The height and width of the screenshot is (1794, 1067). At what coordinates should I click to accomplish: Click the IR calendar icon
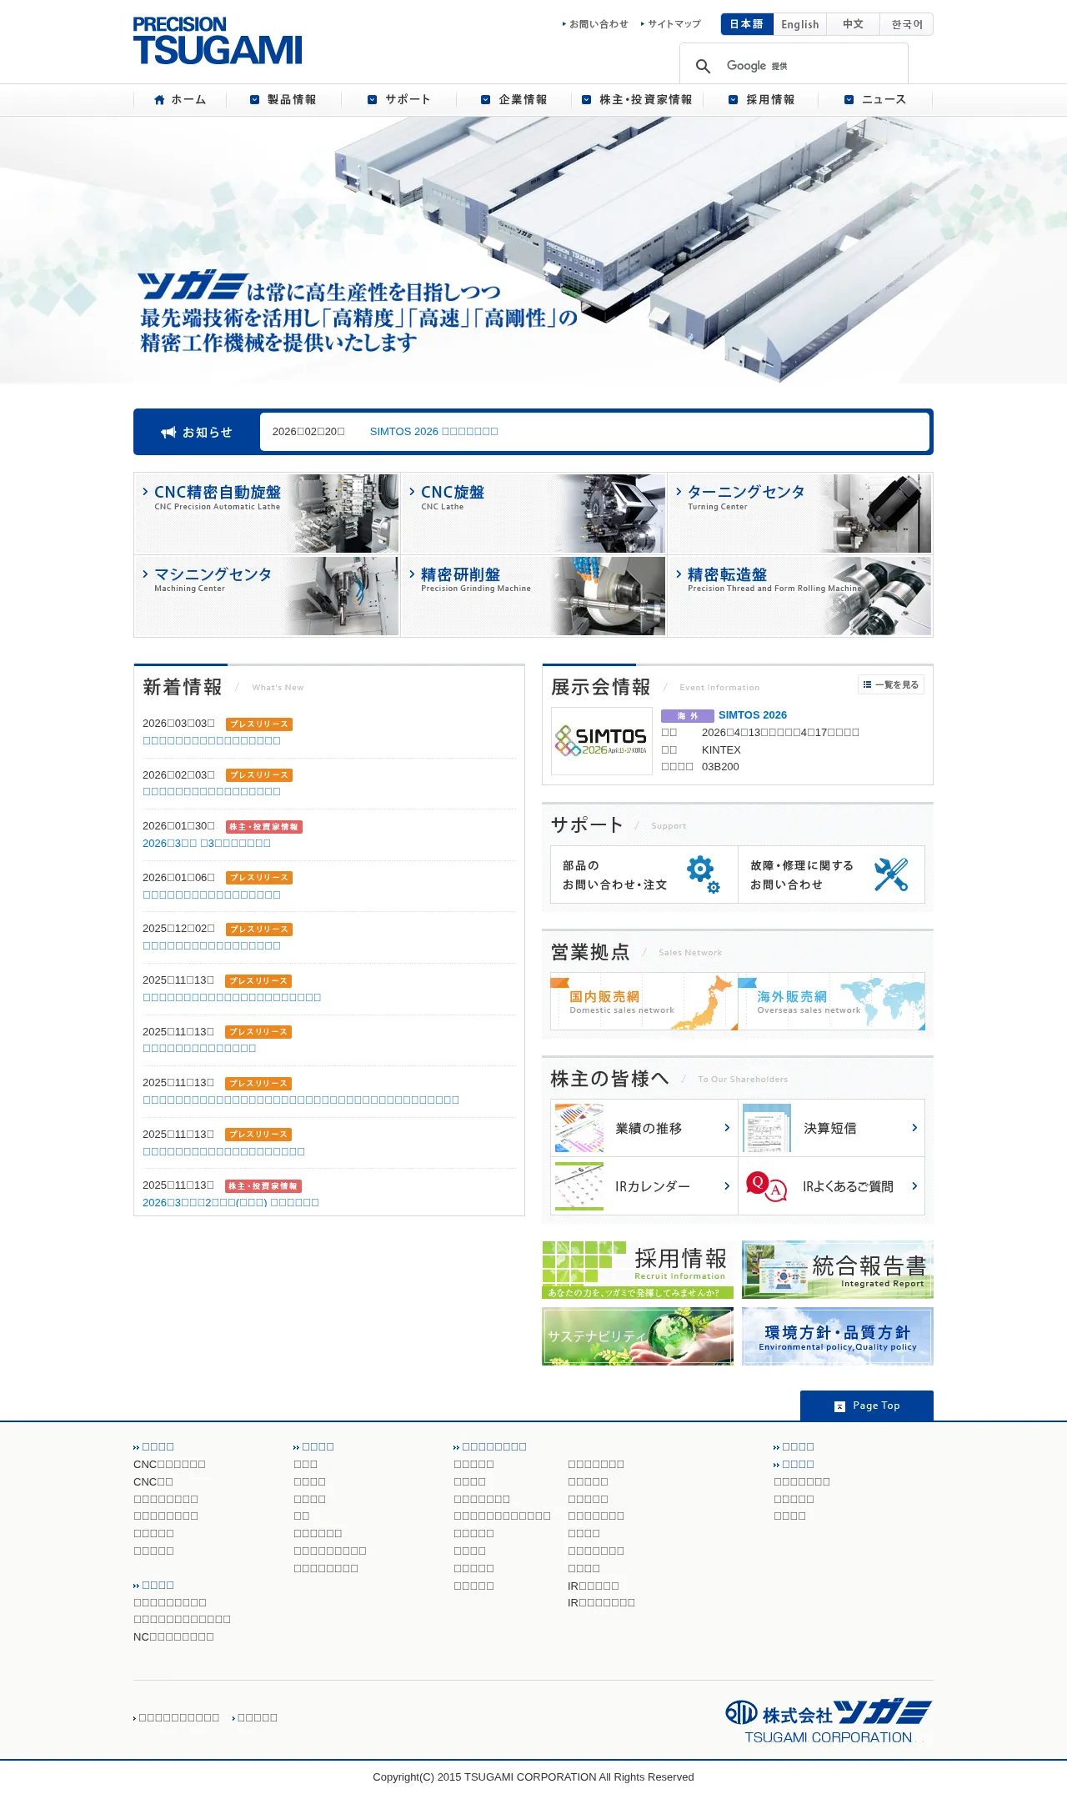[x=579, y=1186]
